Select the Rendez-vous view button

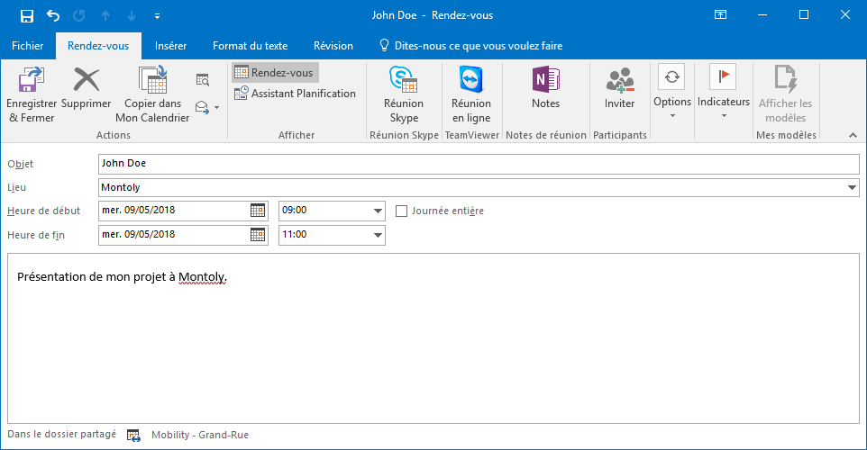274,72
